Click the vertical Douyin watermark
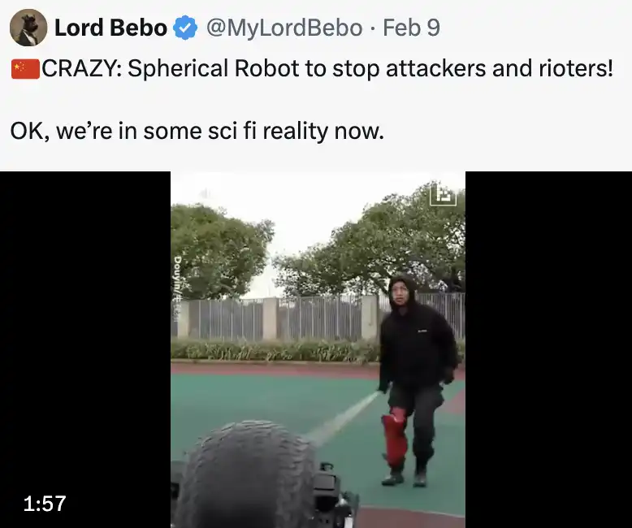 (177, 288)
